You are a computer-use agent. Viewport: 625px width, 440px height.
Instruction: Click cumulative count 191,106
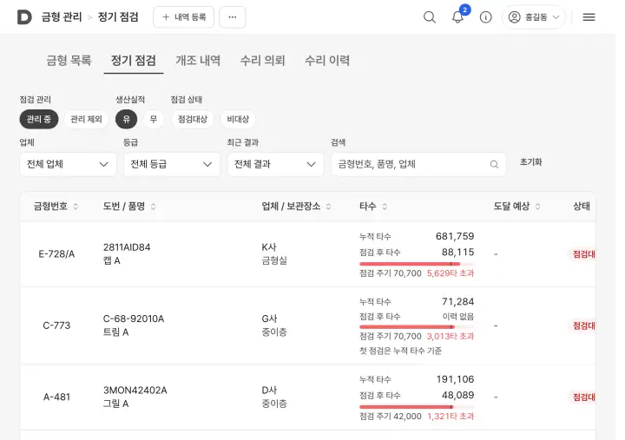point(455,379)
